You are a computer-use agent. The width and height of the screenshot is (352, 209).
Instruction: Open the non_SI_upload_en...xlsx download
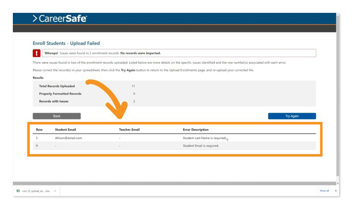[x=36, y=191]
